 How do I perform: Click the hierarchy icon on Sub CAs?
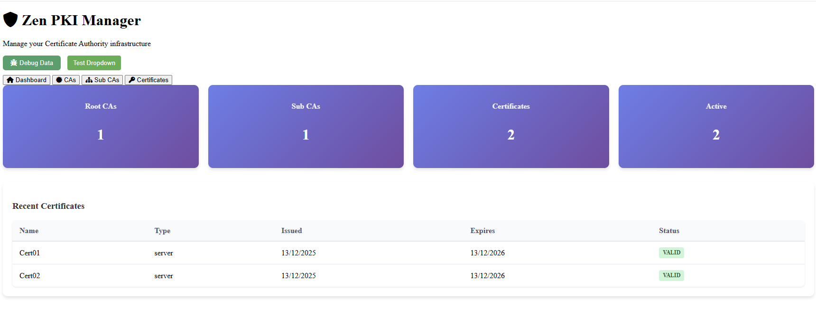tap(89, 80)
